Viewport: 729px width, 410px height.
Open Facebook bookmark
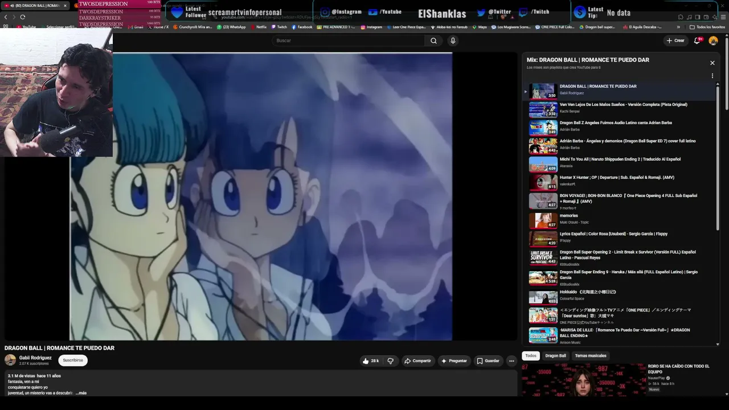(302, 27)
